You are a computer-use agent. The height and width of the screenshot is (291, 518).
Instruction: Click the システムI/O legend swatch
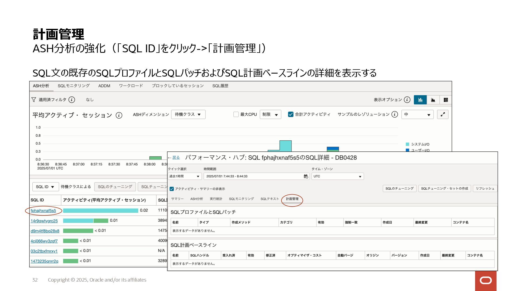pos(407,144)
